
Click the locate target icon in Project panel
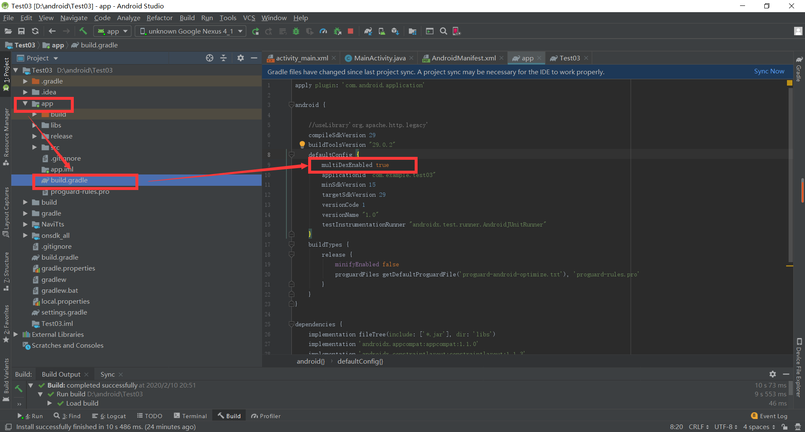click(210, 58)
